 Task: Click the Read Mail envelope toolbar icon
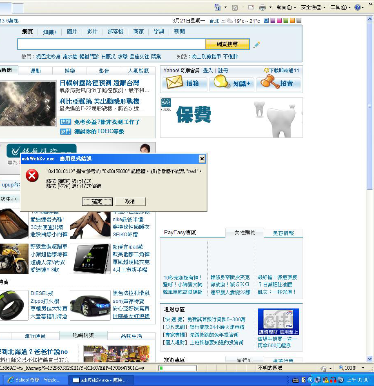pyautogui.click(x=251, y=7)
